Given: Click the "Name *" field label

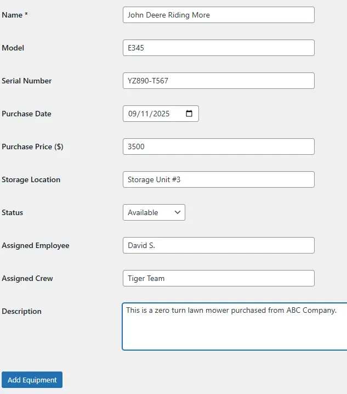Looking at the screenshot, I should click(15, 15).
